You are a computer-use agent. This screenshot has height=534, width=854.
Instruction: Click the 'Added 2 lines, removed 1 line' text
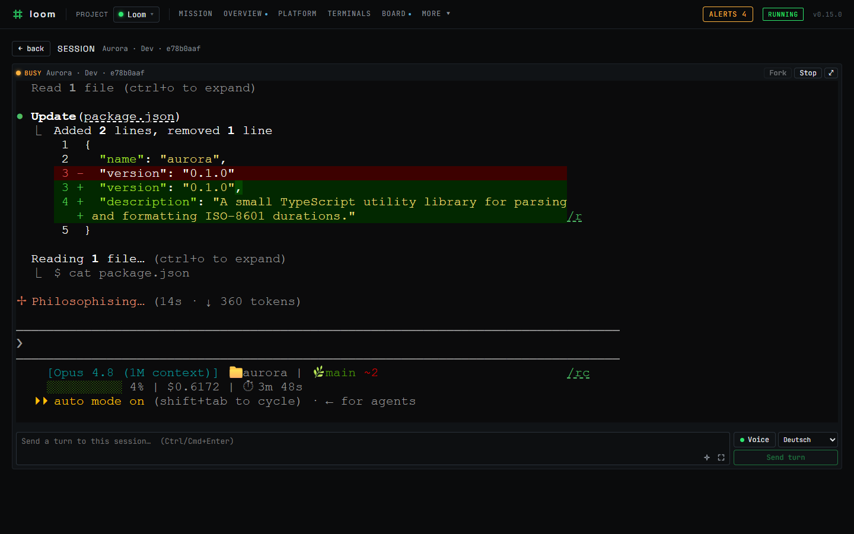coord(163,131)
